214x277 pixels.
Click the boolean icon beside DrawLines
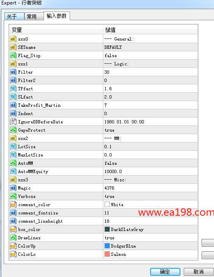click(13, 238)
